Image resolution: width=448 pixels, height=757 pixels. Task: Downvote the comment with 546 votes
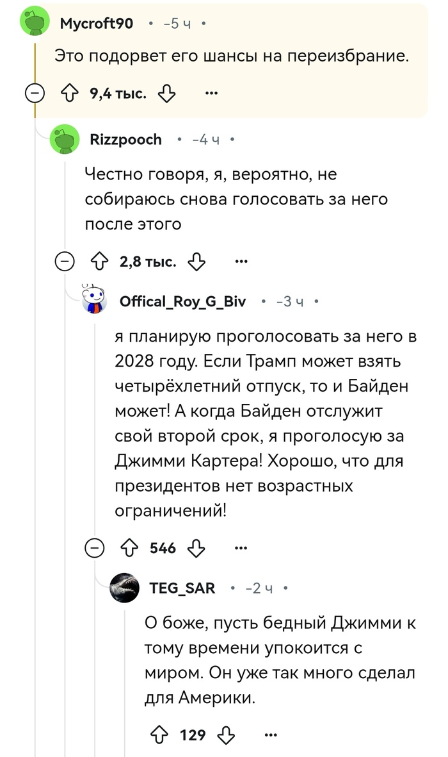tap(196, 548)
